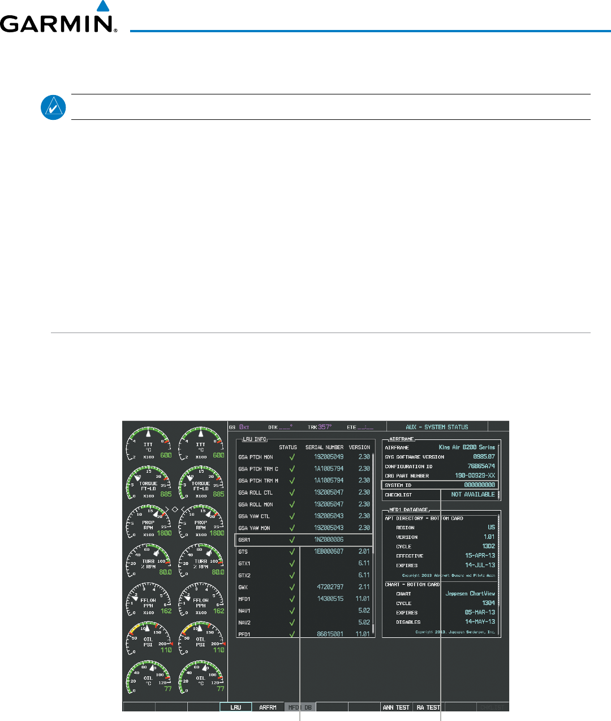Click the GTS serial number 1EB000607
This screenshot has width=611, height=721.
pos(329,551)
